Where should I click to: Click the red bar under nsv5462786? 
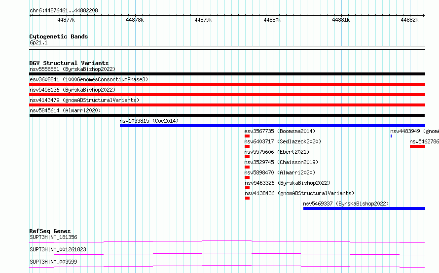(x=417, y=146)
